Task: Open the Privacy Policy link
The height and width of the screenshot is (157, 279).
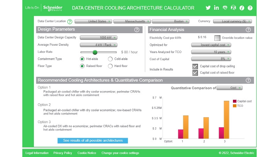Action: tap(63, 153)
